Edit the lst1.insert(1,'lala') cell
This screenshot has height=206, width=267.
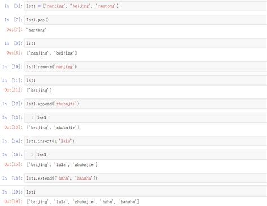(145, 141)
